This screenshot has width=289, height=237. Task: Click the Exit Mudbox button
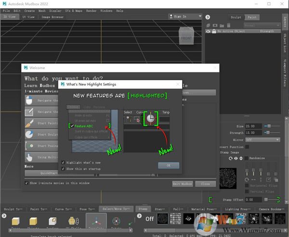tap(183, 184)
